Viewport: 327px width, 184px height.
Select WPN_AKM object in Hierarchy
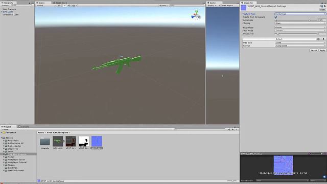8,12
